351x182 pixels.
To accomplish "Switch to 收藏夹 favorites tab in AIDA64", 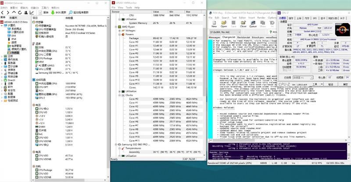I will point(13,17).
